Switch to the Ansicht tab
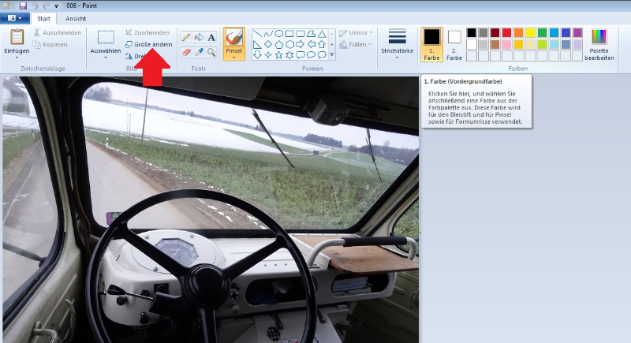This screenshot has width=631, height=343. pos(77,18)
